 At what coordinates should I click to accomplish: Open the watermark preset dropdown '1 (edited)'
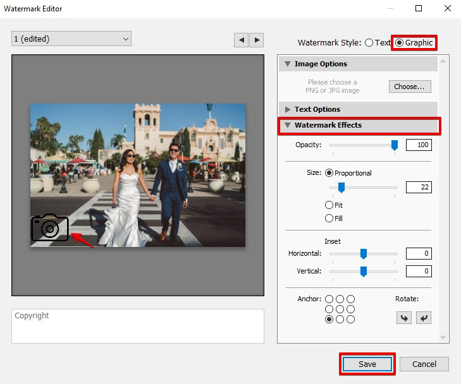[x=71, y=39]
